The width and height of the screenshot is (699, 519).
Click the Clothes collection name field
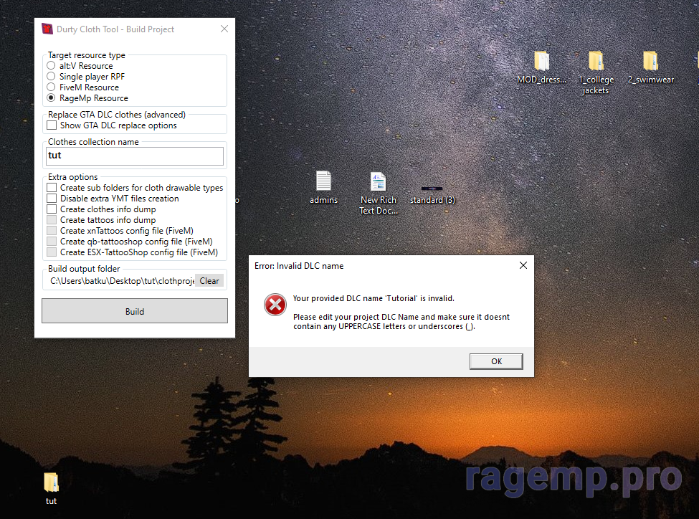(135, 156)
